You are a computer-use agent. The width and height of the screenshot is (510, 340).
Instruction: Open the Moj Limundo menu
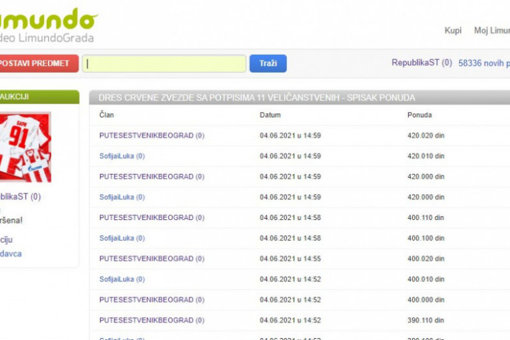click(491, 31)
